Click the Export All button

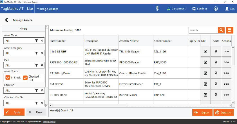(223, 113)
